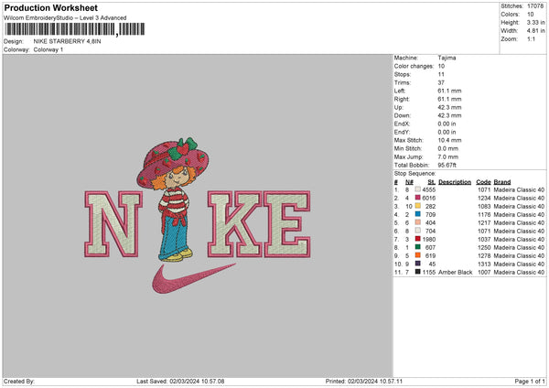Click the 'N#' column header

[x=409, y=182]
